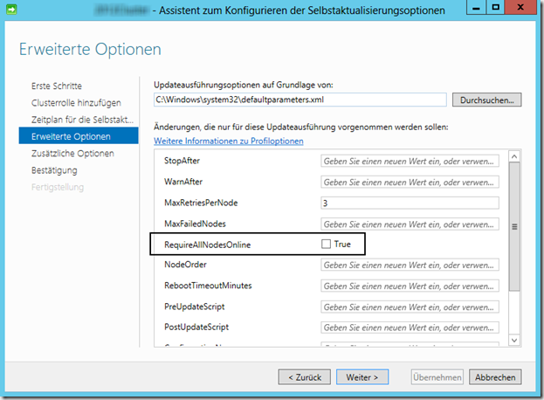The width and height of the screenshot is (544, 400).
Task: Click the scroll down arrow of options list
Action: (x=514, y=341)
